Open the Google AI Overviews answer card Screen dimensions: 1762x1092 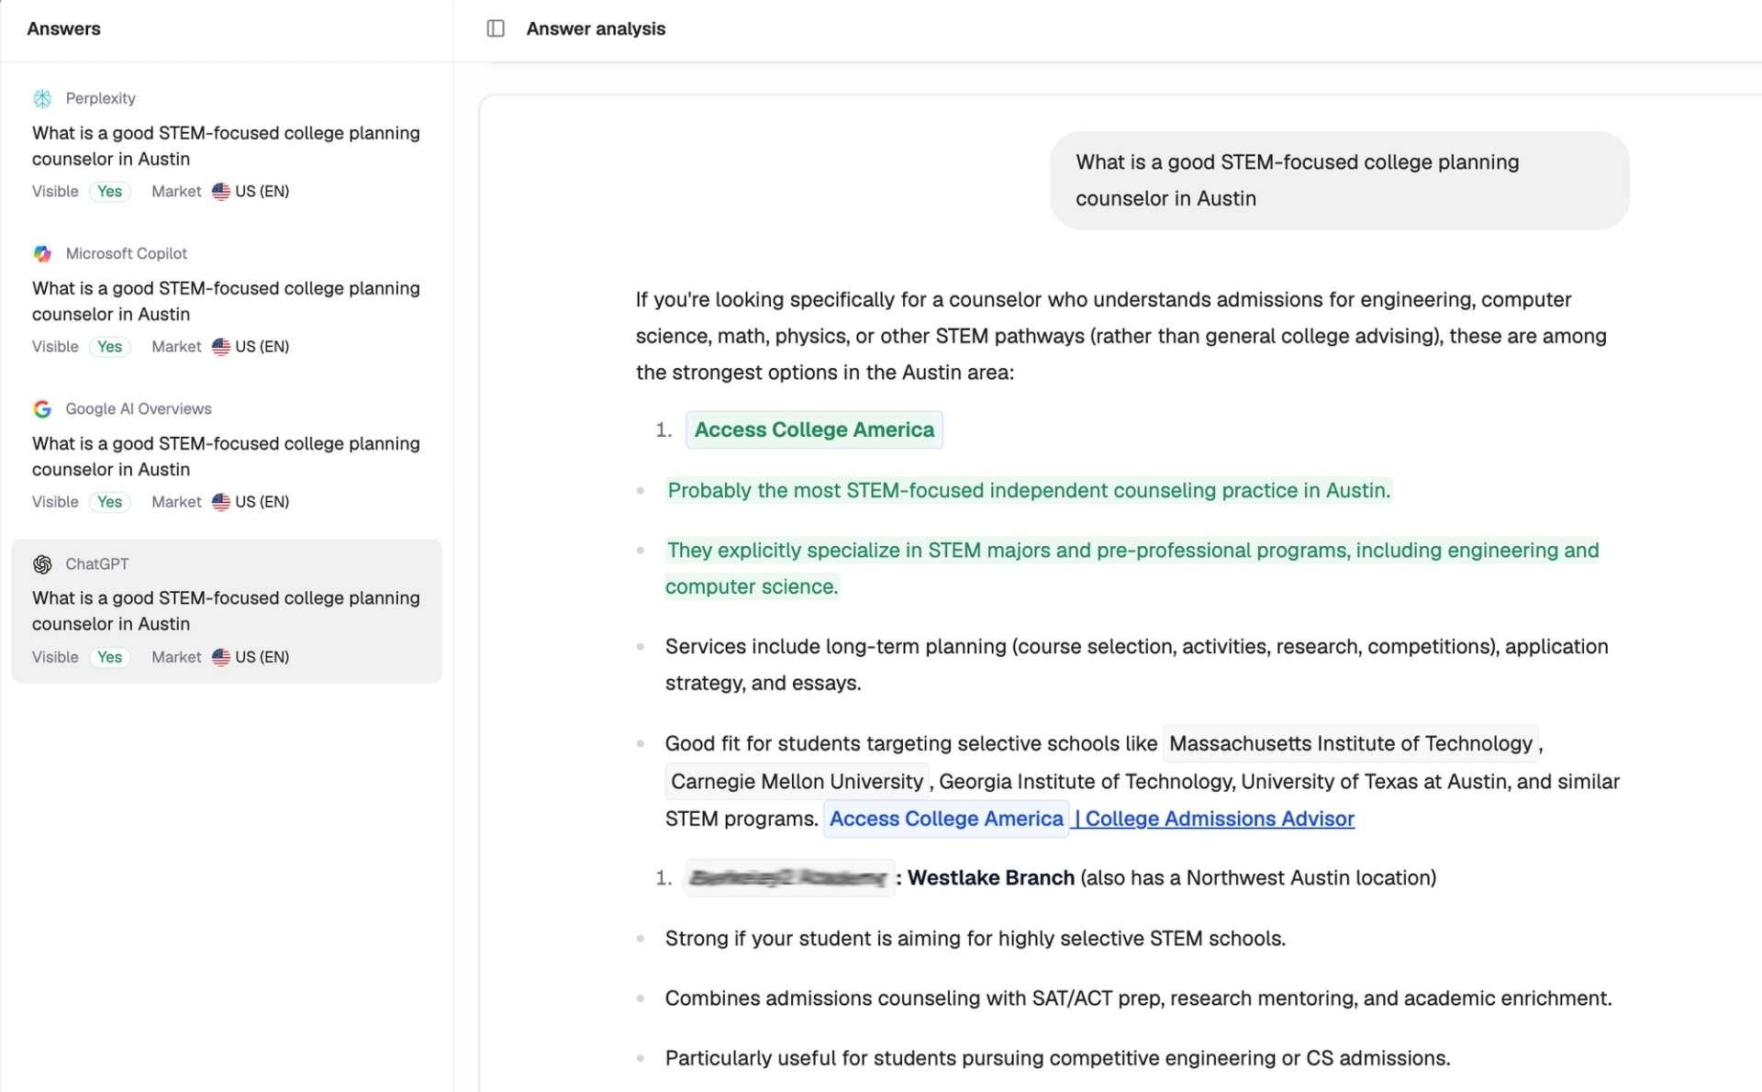[x=227, y=455]
